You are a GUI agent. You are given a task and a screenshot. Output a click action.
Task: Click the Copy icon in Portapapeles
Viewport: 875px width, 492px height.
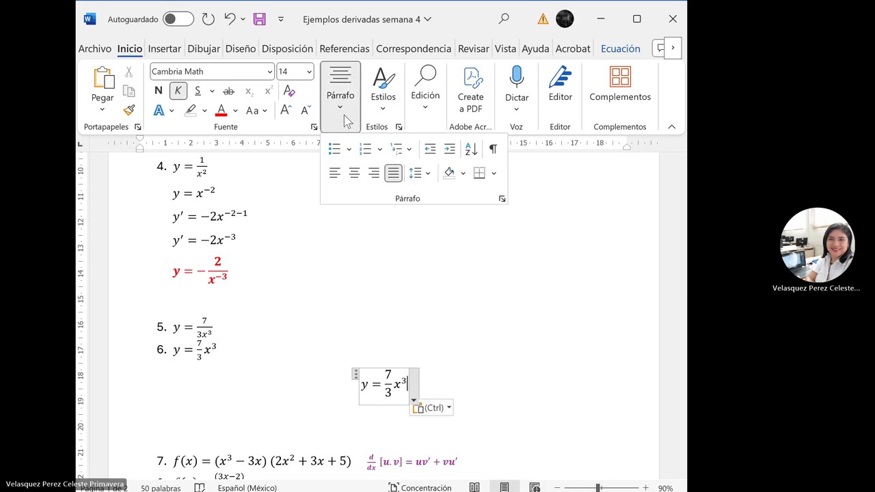coord(129,91)
